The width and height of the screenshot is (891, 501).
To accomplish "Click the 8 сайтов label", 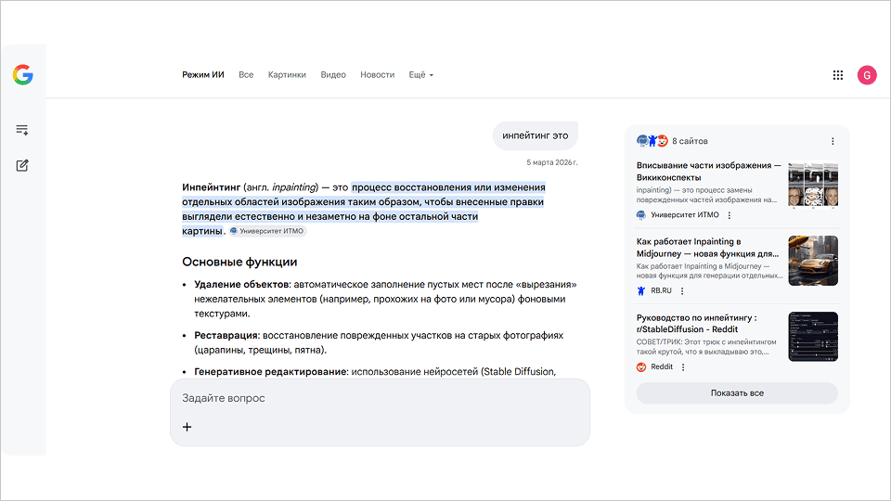I will 690,141.
